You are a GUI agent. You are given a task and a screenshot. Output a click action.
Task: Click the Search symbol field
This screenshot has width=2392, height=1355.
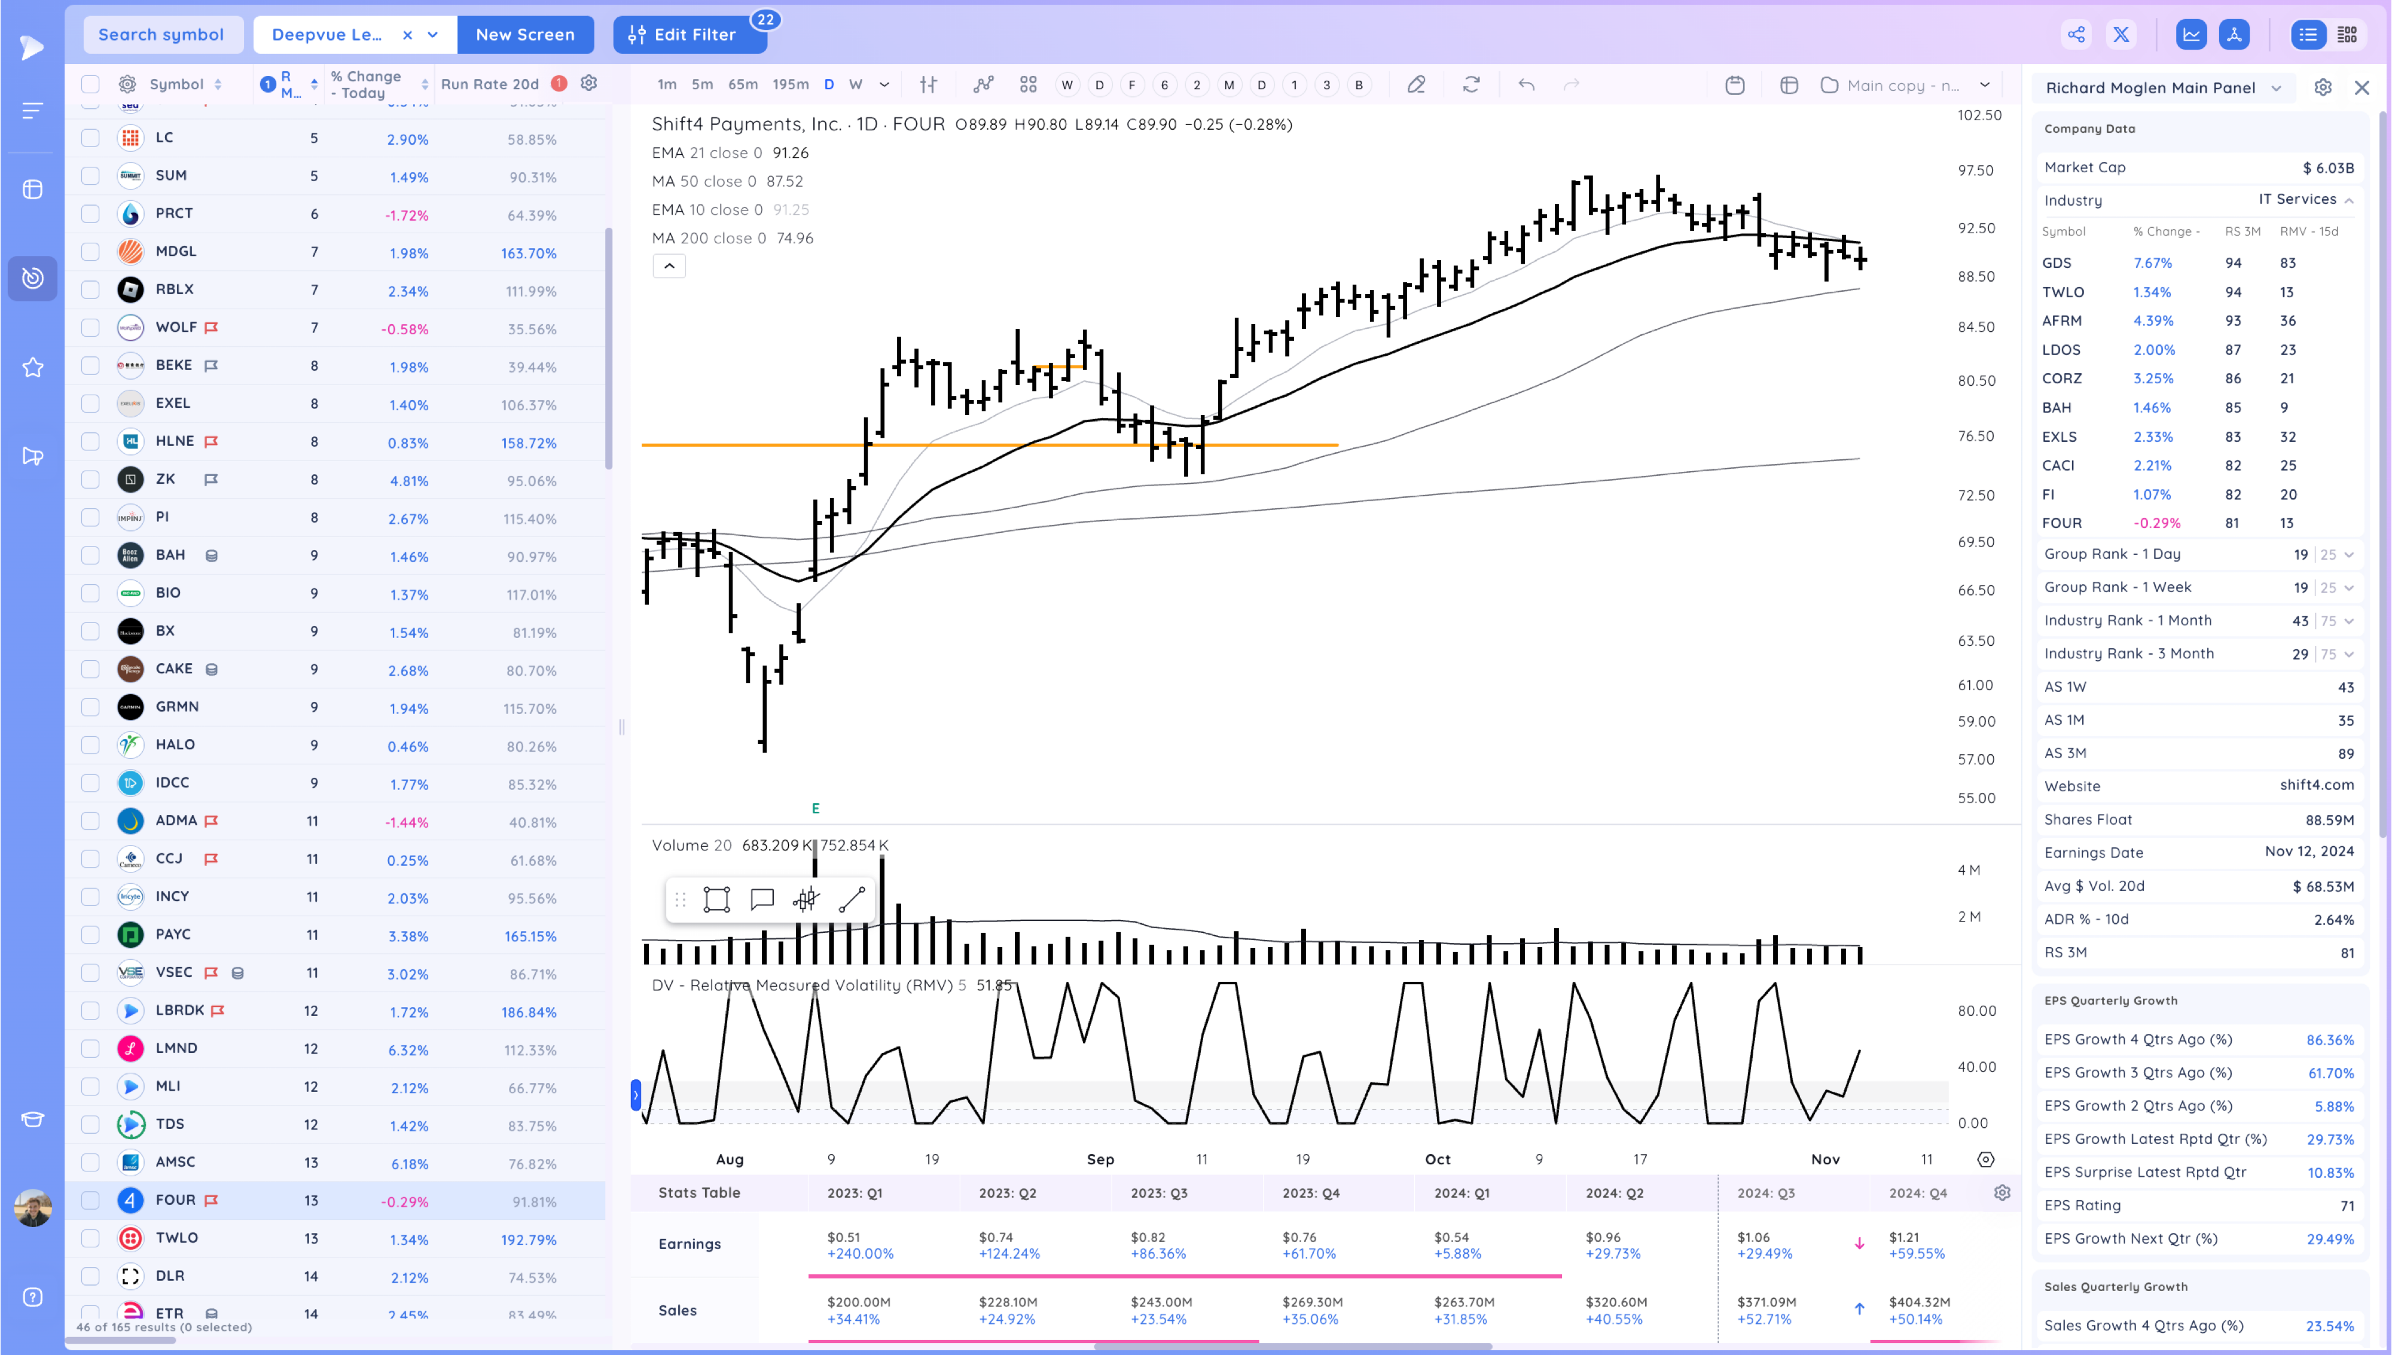[162, 35]
